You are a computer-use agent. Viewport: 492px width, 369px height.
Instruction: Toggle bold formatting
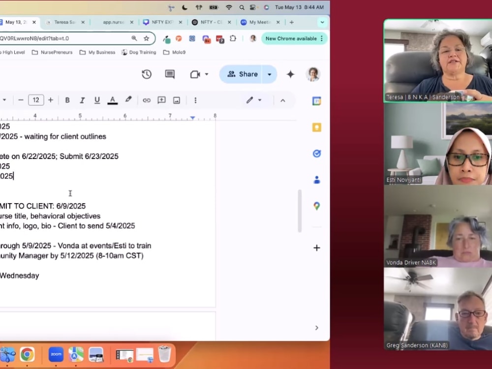pos(67,100)
